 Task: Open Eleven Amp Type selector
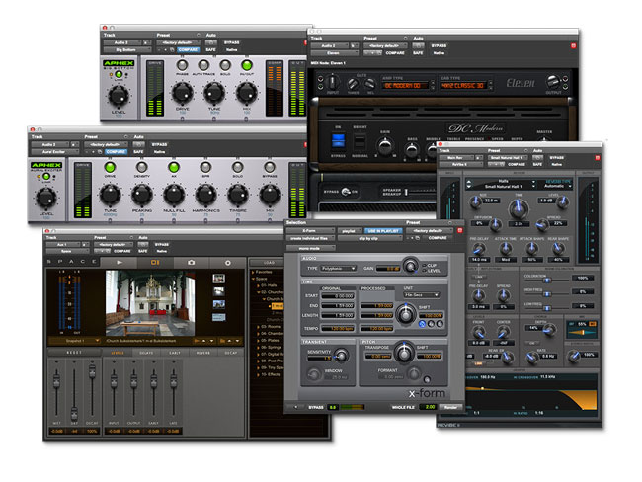point(405,86)
